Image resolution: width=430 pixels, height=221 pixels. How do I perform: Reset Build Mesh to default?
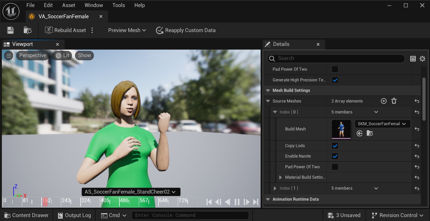[417, 129]
